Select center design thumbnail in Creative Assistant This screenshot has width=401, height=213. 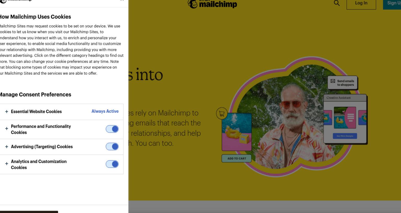coord(345,117)
